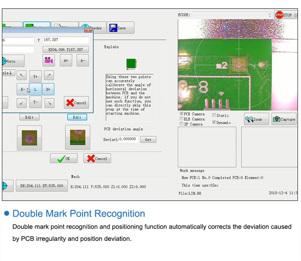
Task: Enable the ELE Camera checkbox
Action: click(x=181, y=119)
